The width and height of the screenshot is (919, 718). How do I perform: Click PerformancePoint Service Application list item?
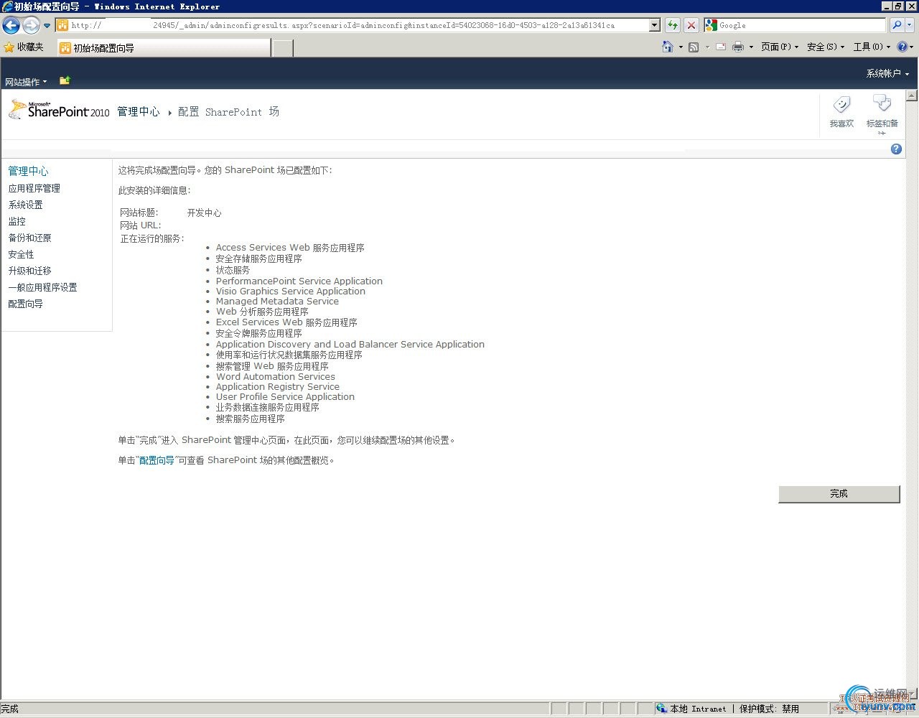[x=299, y=281]
